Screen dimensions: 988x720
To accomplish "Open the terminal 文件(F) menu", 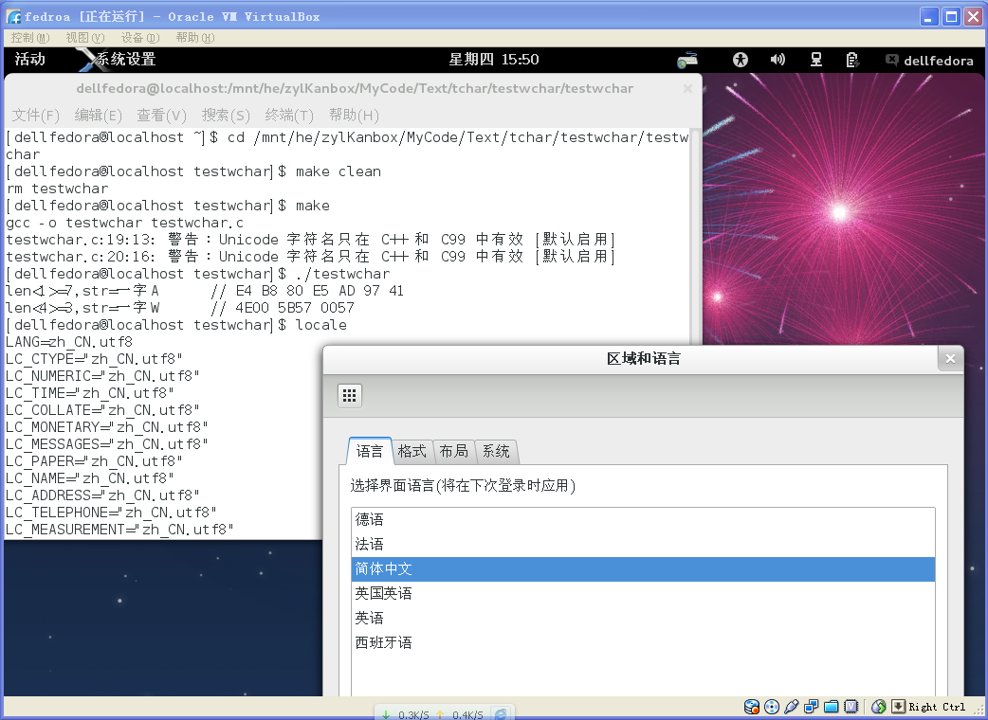I will (35, 116).
